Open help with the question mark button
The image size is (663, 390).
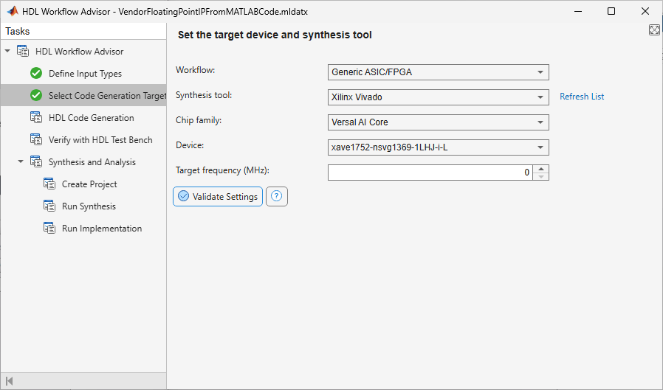(277, 196)
